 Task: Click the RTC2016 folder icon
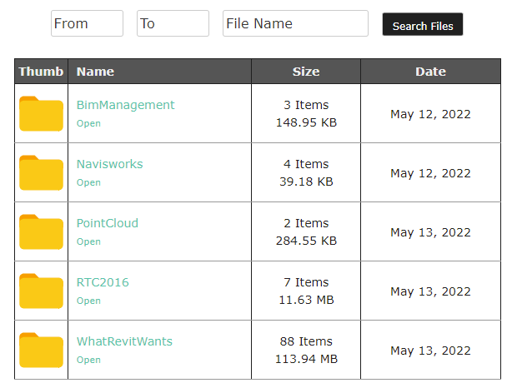(41, 291)
